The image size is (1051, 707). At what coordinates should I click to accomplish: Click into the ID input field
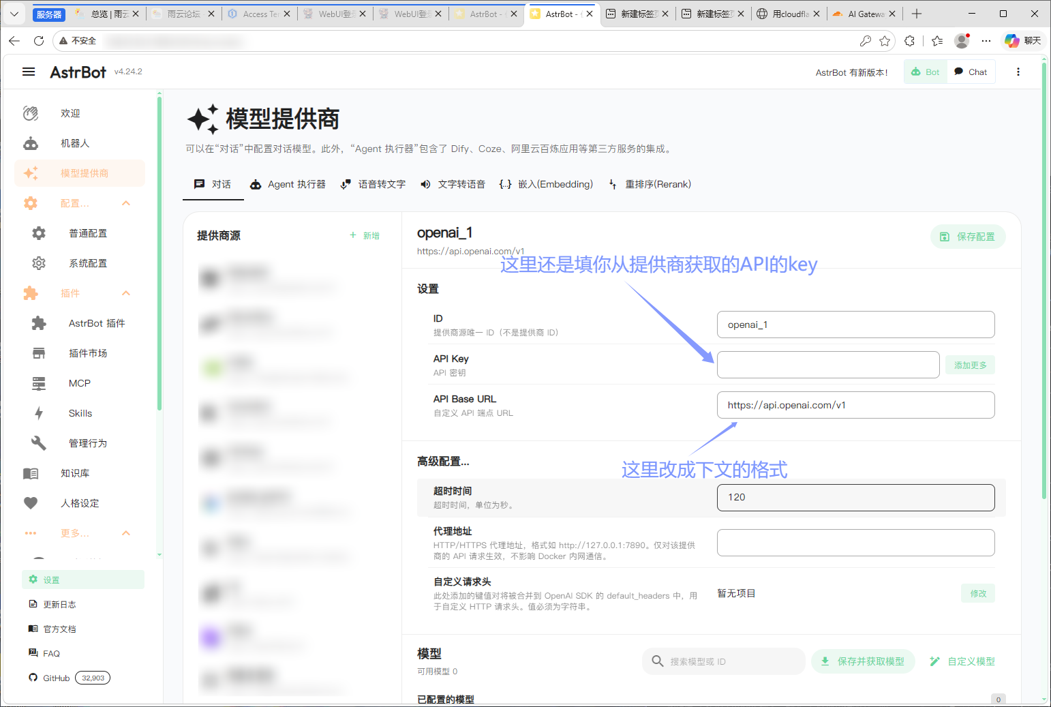click(x=855, y=325)
